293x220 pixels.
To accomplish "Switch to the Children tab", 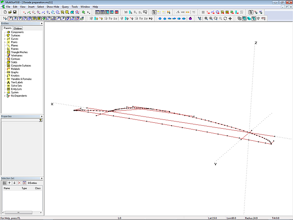I will click(x=18, y=28).
